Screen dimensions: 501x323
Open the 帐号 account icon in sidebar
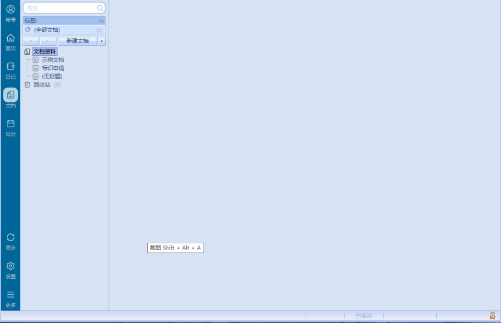point(10,9)
